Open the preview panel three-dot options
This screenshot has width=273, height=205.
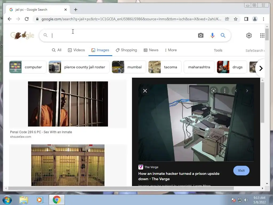[224, 91]
